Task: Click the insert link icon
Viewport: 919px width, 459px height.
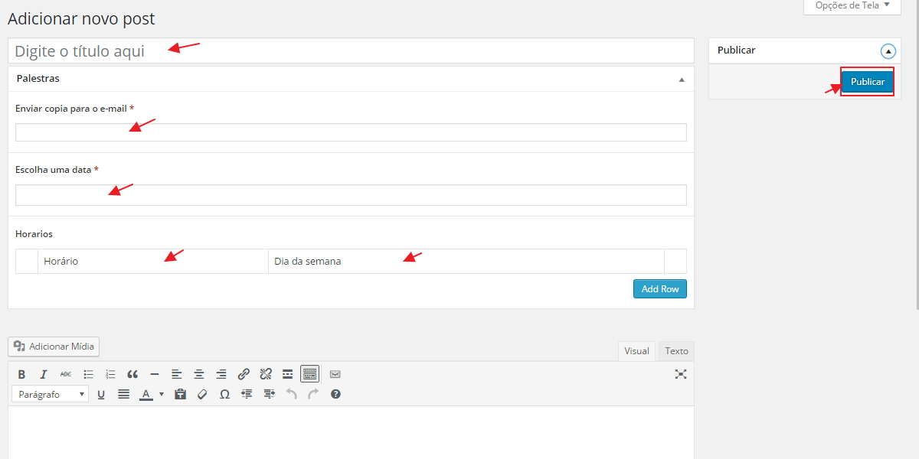Action: tap(244, 374)
